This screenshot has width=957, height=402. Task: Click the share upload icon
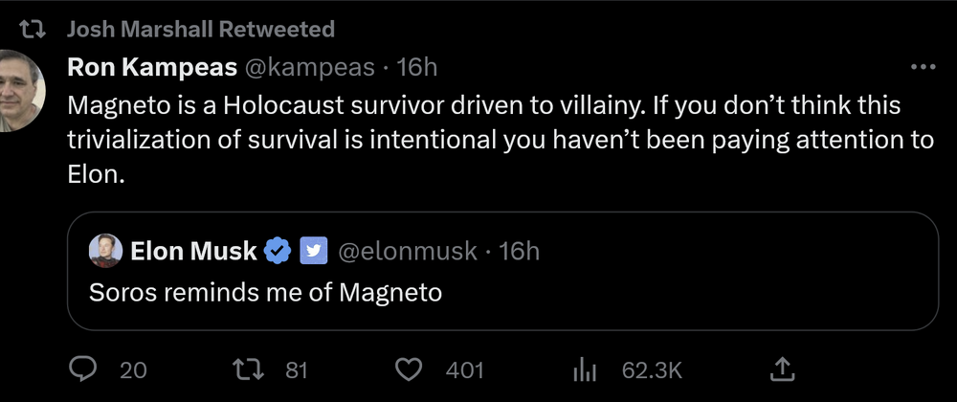click(781, 368)
